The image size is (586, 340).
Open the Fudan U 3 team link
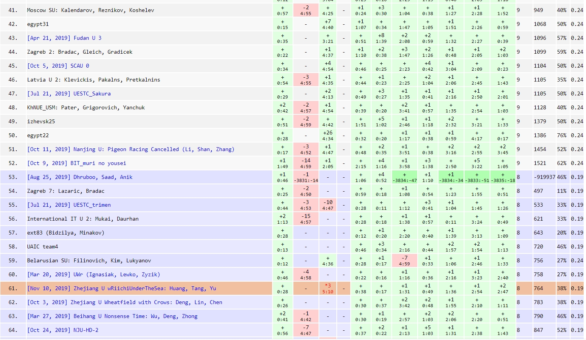[64, 38]
